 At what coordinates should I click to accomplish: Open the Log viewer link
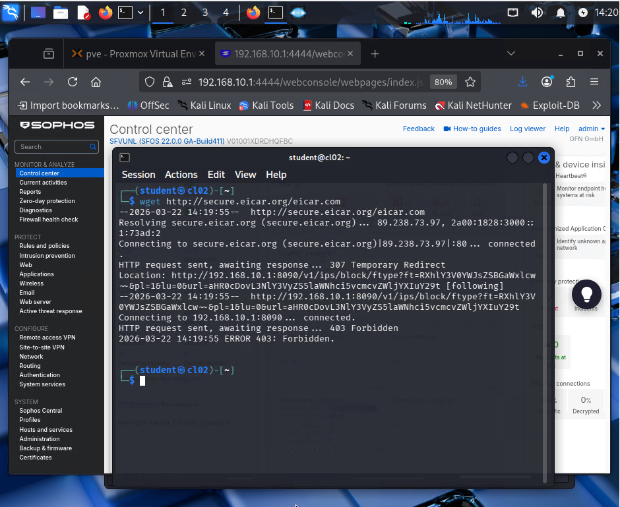point(528,129)
